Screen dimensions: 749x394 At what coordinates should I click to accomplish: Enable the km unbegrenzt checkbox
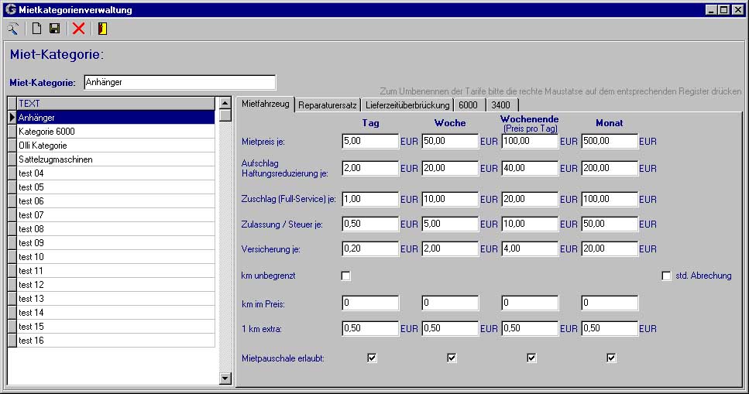coord(346,276)
